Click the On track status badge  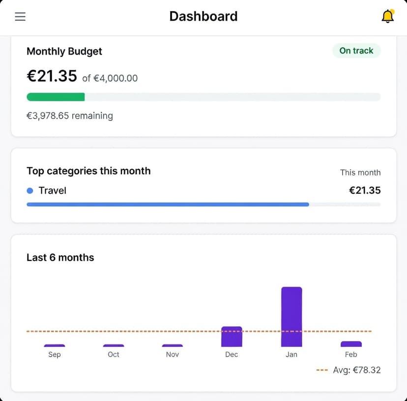(x=356, y=51)
